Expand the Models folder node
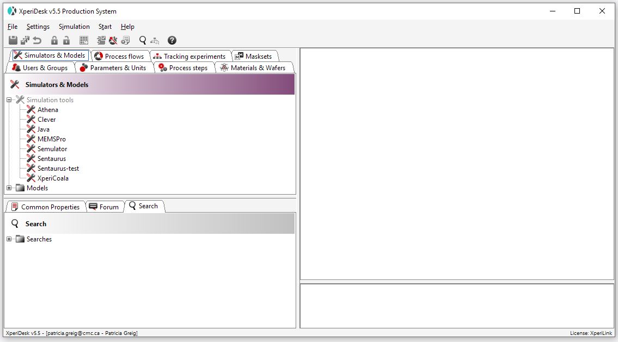The height and width of the screenshot is (342, 618). pos(9,188)
